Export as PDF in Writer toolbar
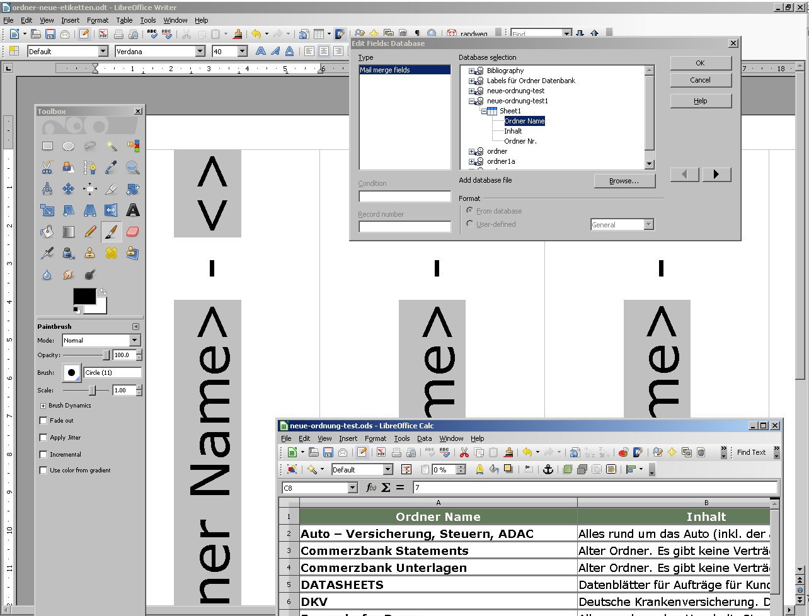This screenshot has width=809, height=616. pyautogui.click(x=103, y=34)
